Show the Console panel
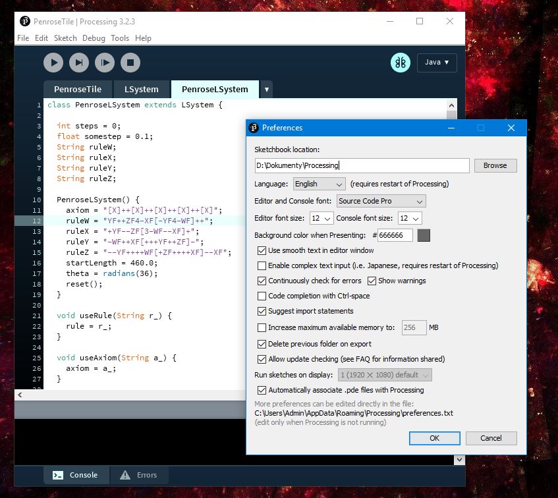Image resolution: width=558 pixels, height=498 pixels. pyautogui.click(x=76, y=475)
